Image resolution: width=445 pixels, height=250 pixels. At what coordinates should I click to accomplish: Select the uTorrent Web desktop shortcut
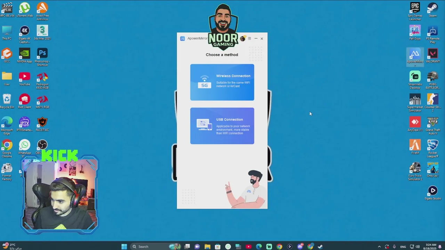pyautogui.click(x=24, y=10)
